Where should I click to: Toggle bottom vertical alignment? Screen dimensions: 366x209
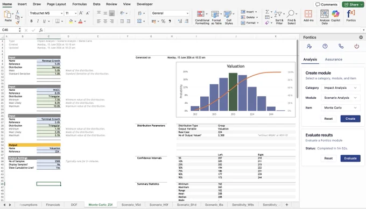click(112, 13)
